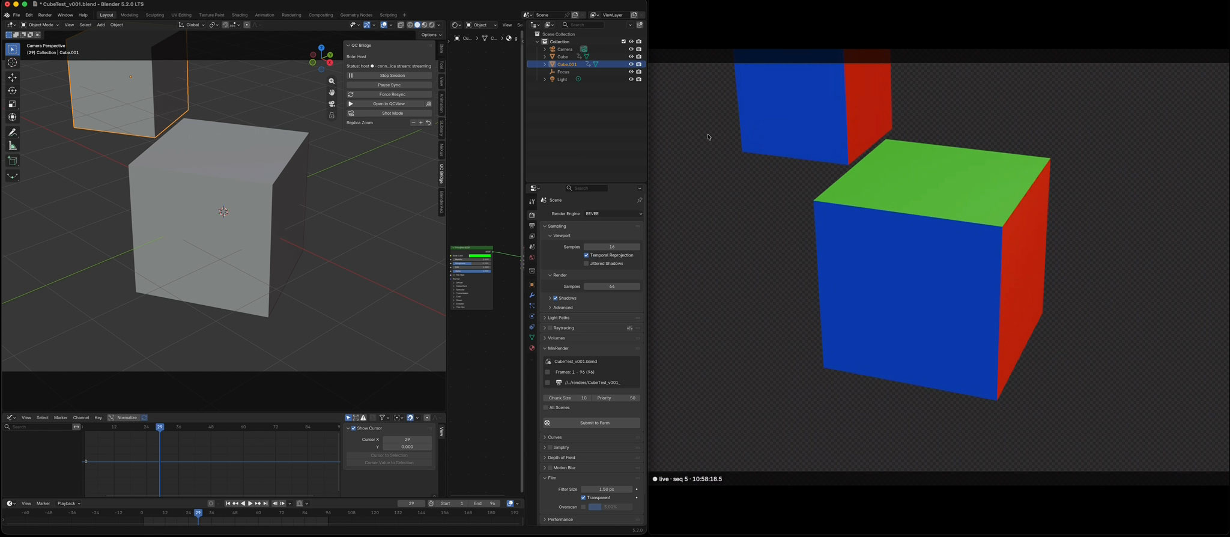Click the Force Resync button
The image size is (1230, 537).
click(389, 94)
